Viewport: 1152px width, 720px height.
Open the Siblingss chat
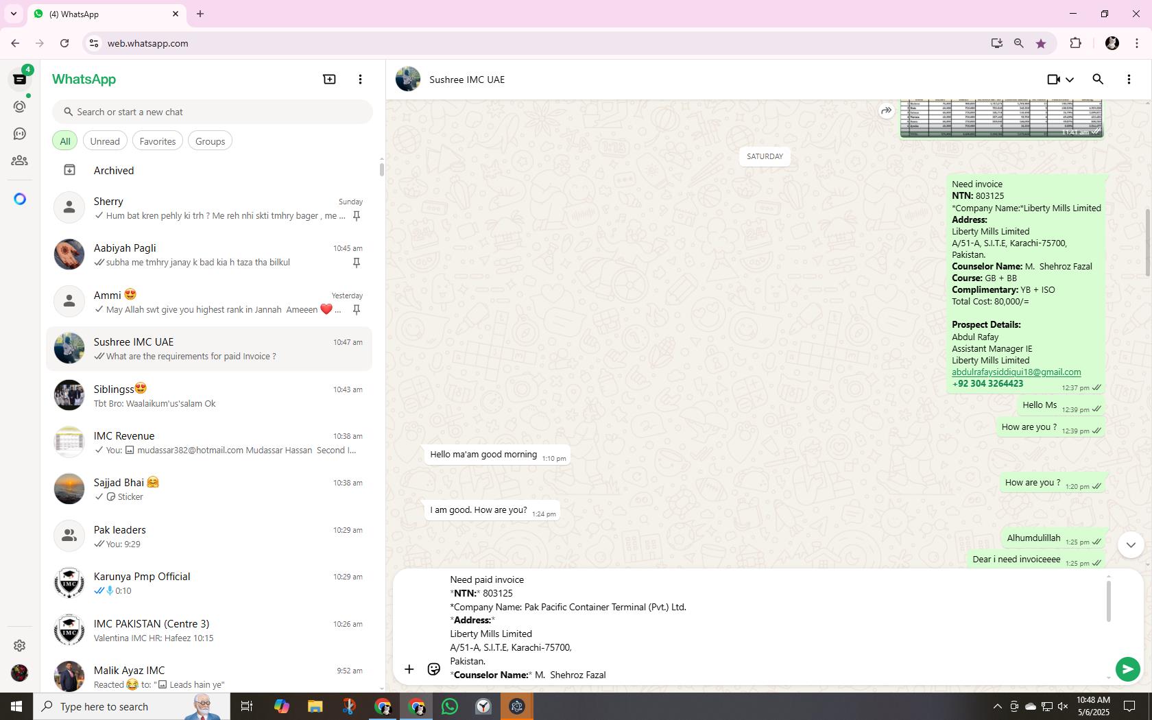click(x=209, y=396)
